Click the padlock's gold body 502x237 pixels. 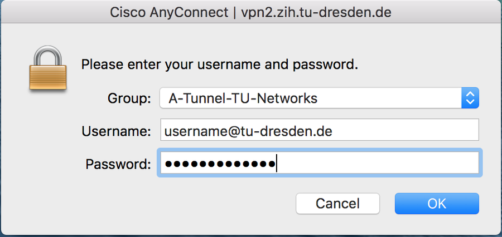tap(48, 77)
